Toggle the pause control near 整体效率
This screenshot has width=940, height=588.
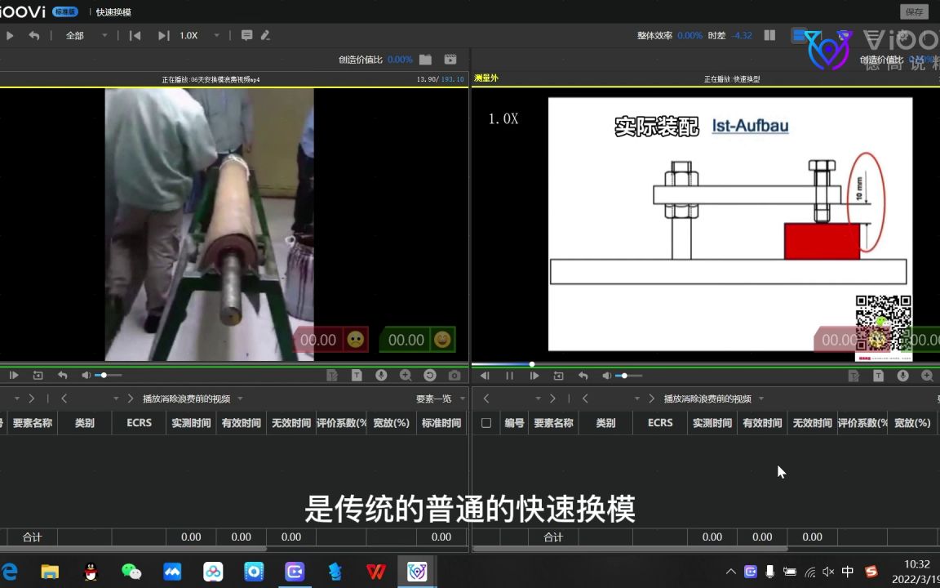pos(768,35)
